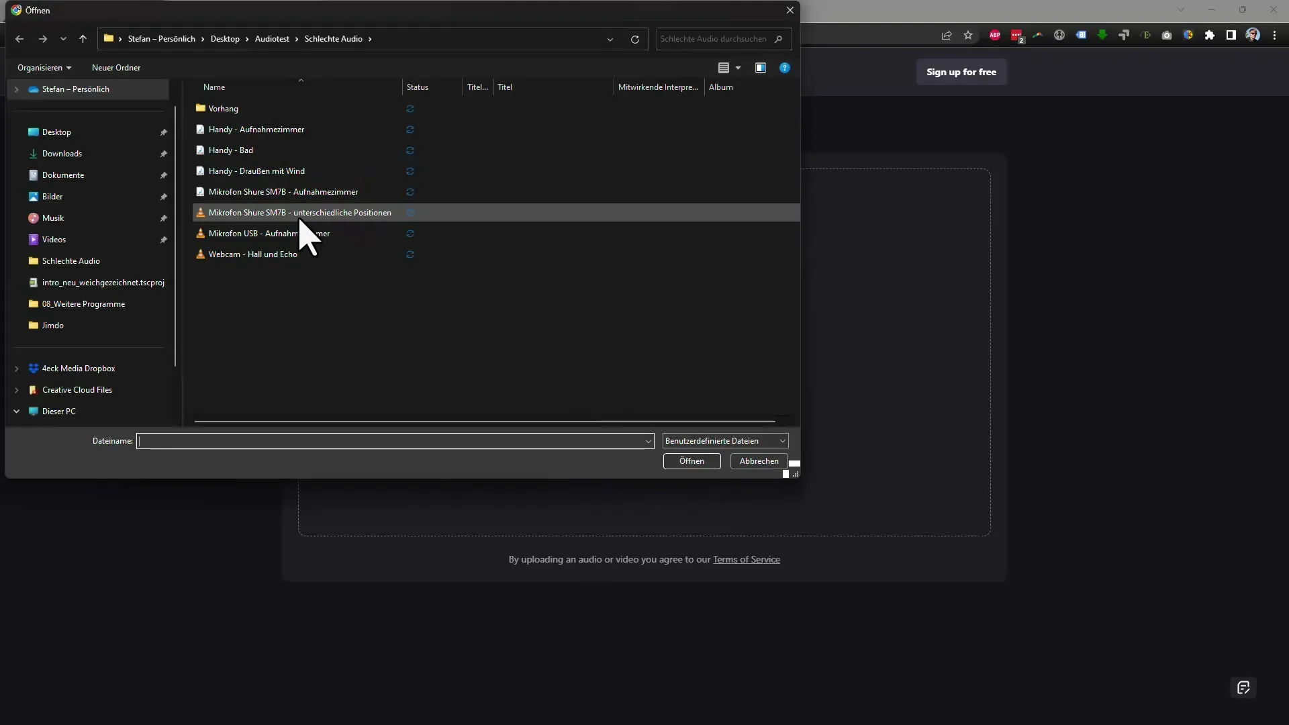Click the navigation forward arrow icon
This screenshot has height=725, width=1289.
[42, 38]
